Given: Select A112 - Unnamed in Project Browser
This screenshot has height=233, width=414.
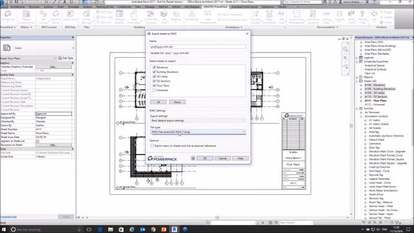Looking at the screenshot, I should click(x=375, y=105).
